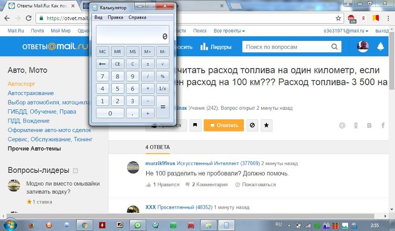The image size is (395, 231).
Task: Bookmark this page with the star icon
Action: click(x=338, y=18)
